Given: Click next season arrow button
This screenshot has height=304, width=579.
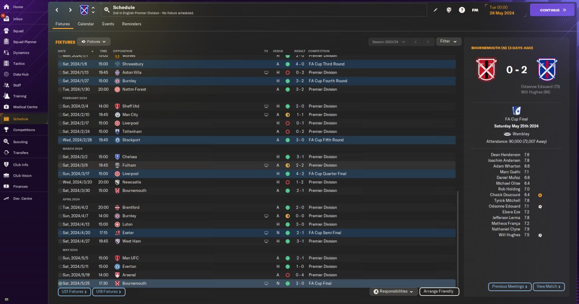Looking at the screenshot, I should 427,42.
